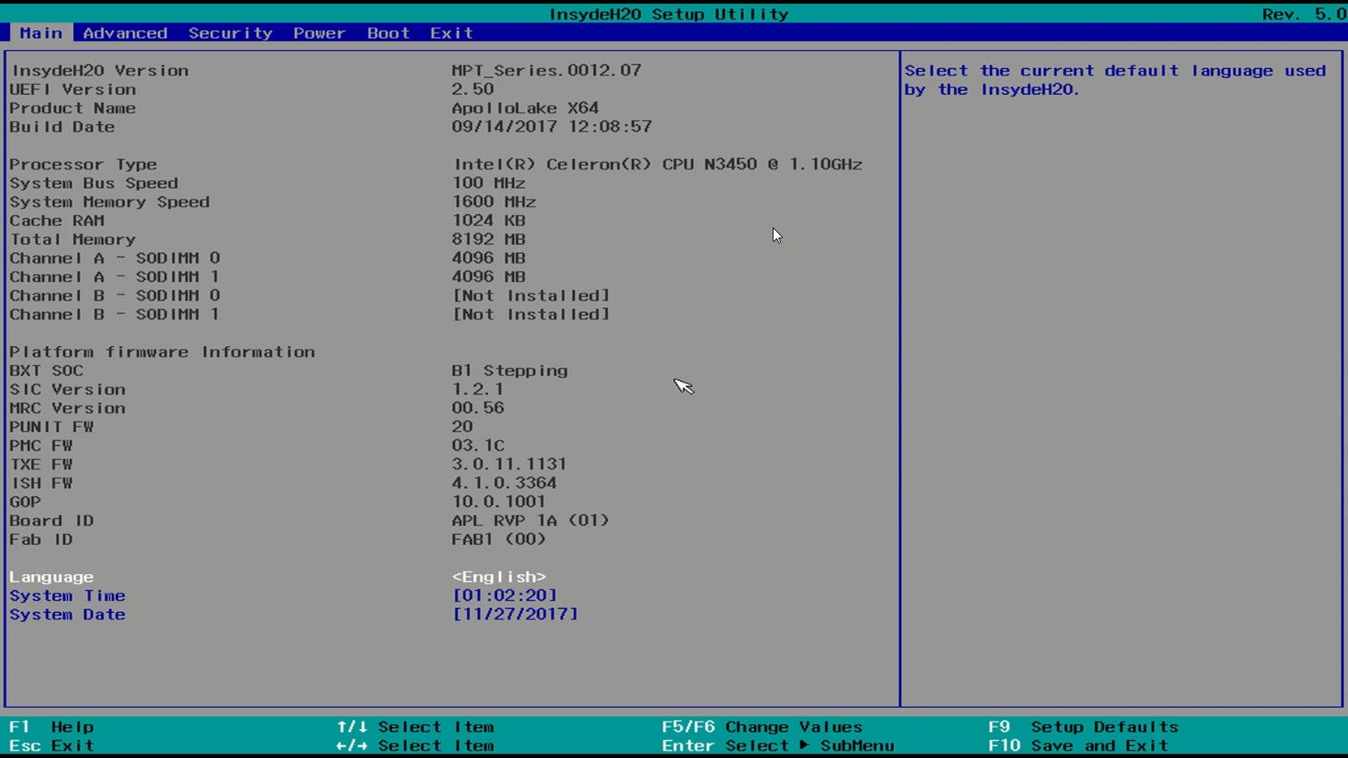Select the Language setting label
Viewport: 1348px width, 758px height.
tap(51, 577)
